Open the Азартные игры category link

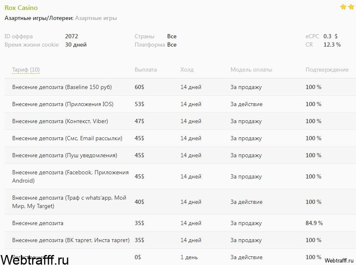[x=96, y=18]
